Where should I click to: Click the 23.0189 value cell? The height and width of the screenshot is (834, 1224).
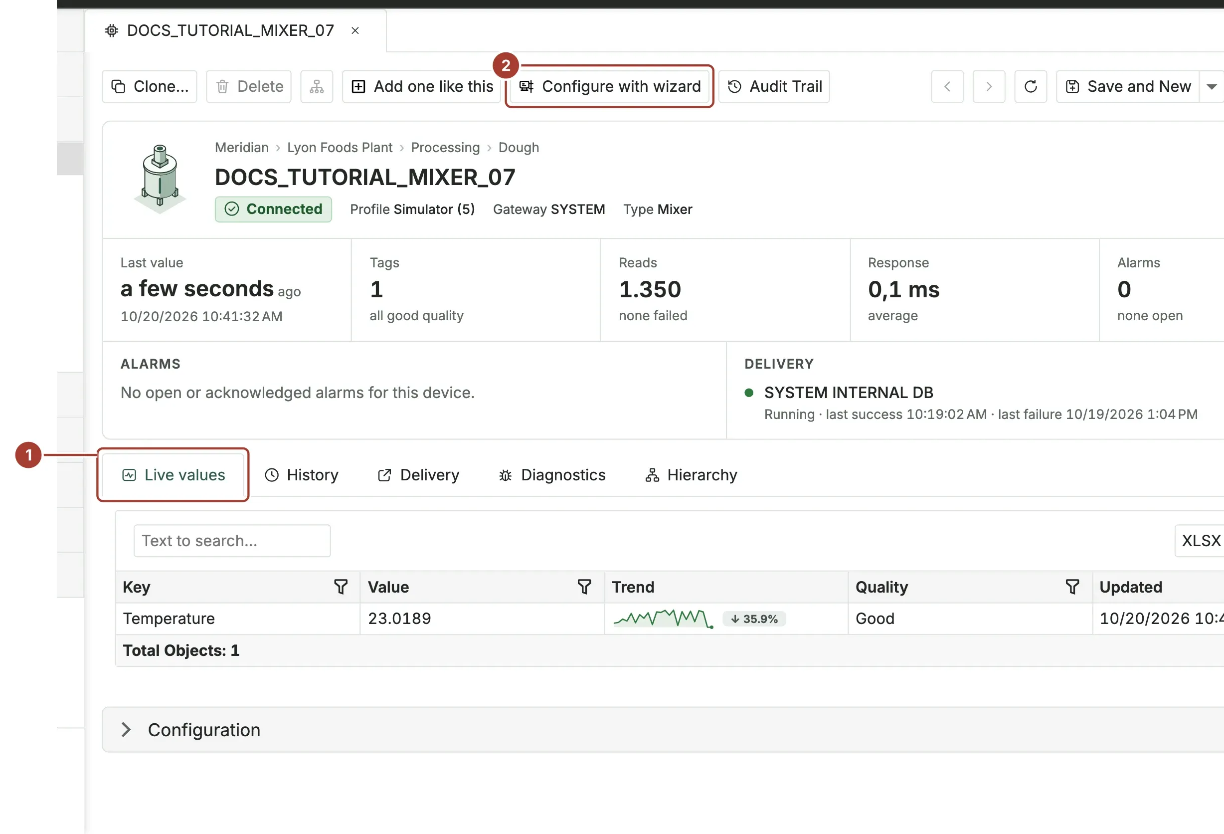[x=482, y=619]
